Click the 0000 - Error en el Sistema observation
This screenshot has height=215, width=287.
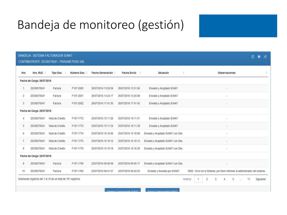tap(226, 171)
